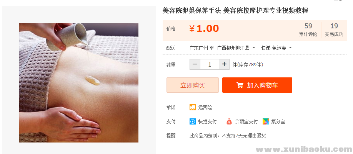Expand the 广西柳州柳江县 destination dropdown

tap(236, 48)
